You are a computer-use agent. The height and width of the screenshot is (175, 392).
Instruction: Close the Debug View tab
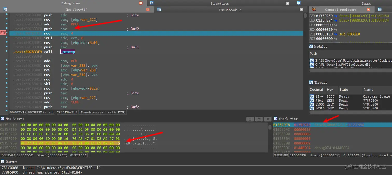coord(141,3)
